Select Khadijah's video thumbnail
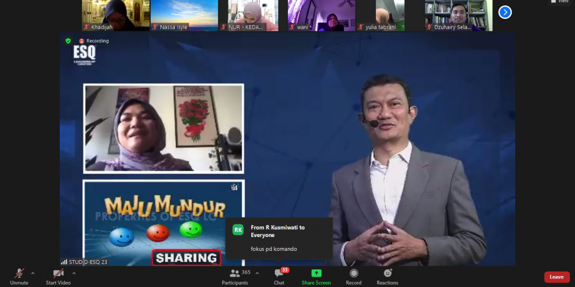575x287 pixels. [116, 15]
